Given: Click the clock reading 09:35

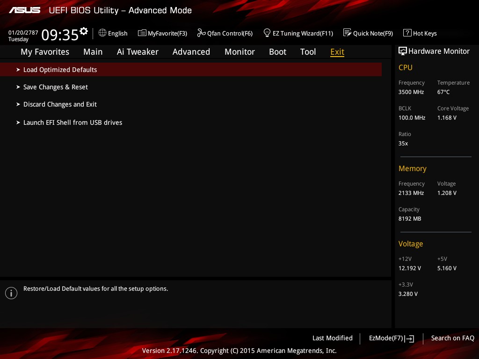Looking at the screenshot, I should click(x=60, y=35).
